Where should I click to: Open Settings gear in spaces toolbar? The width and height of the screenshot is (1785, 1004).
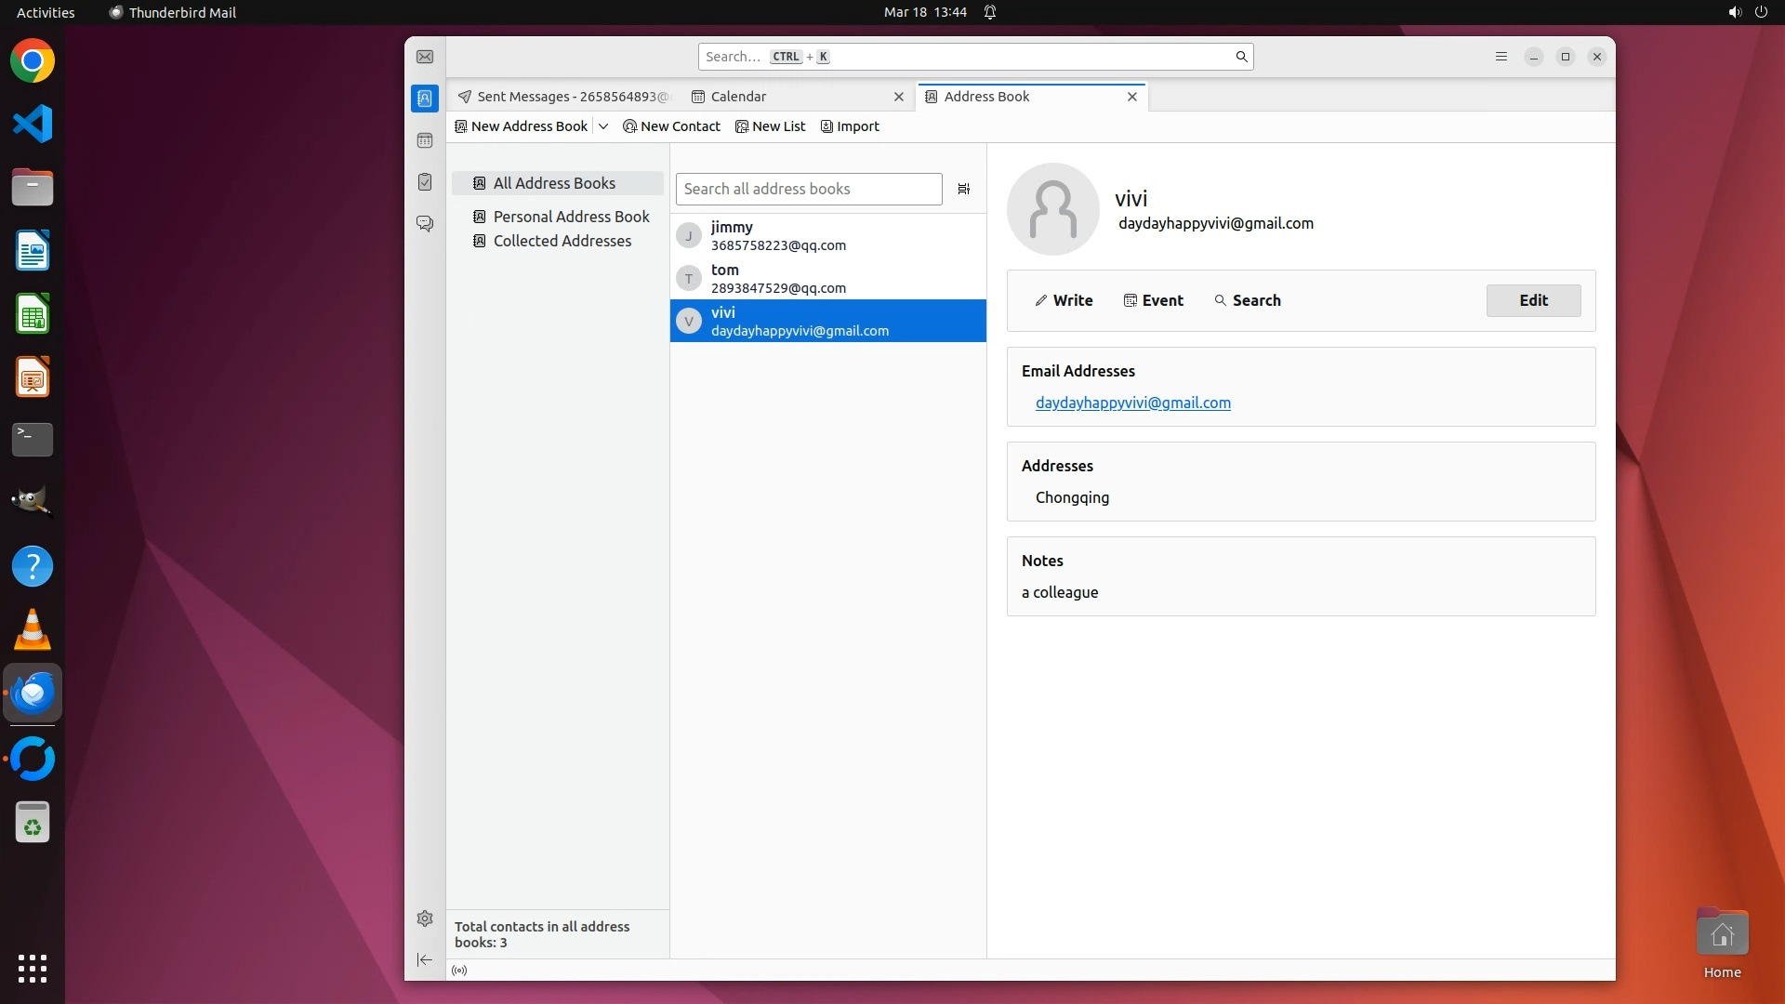(x=425, y=918)
